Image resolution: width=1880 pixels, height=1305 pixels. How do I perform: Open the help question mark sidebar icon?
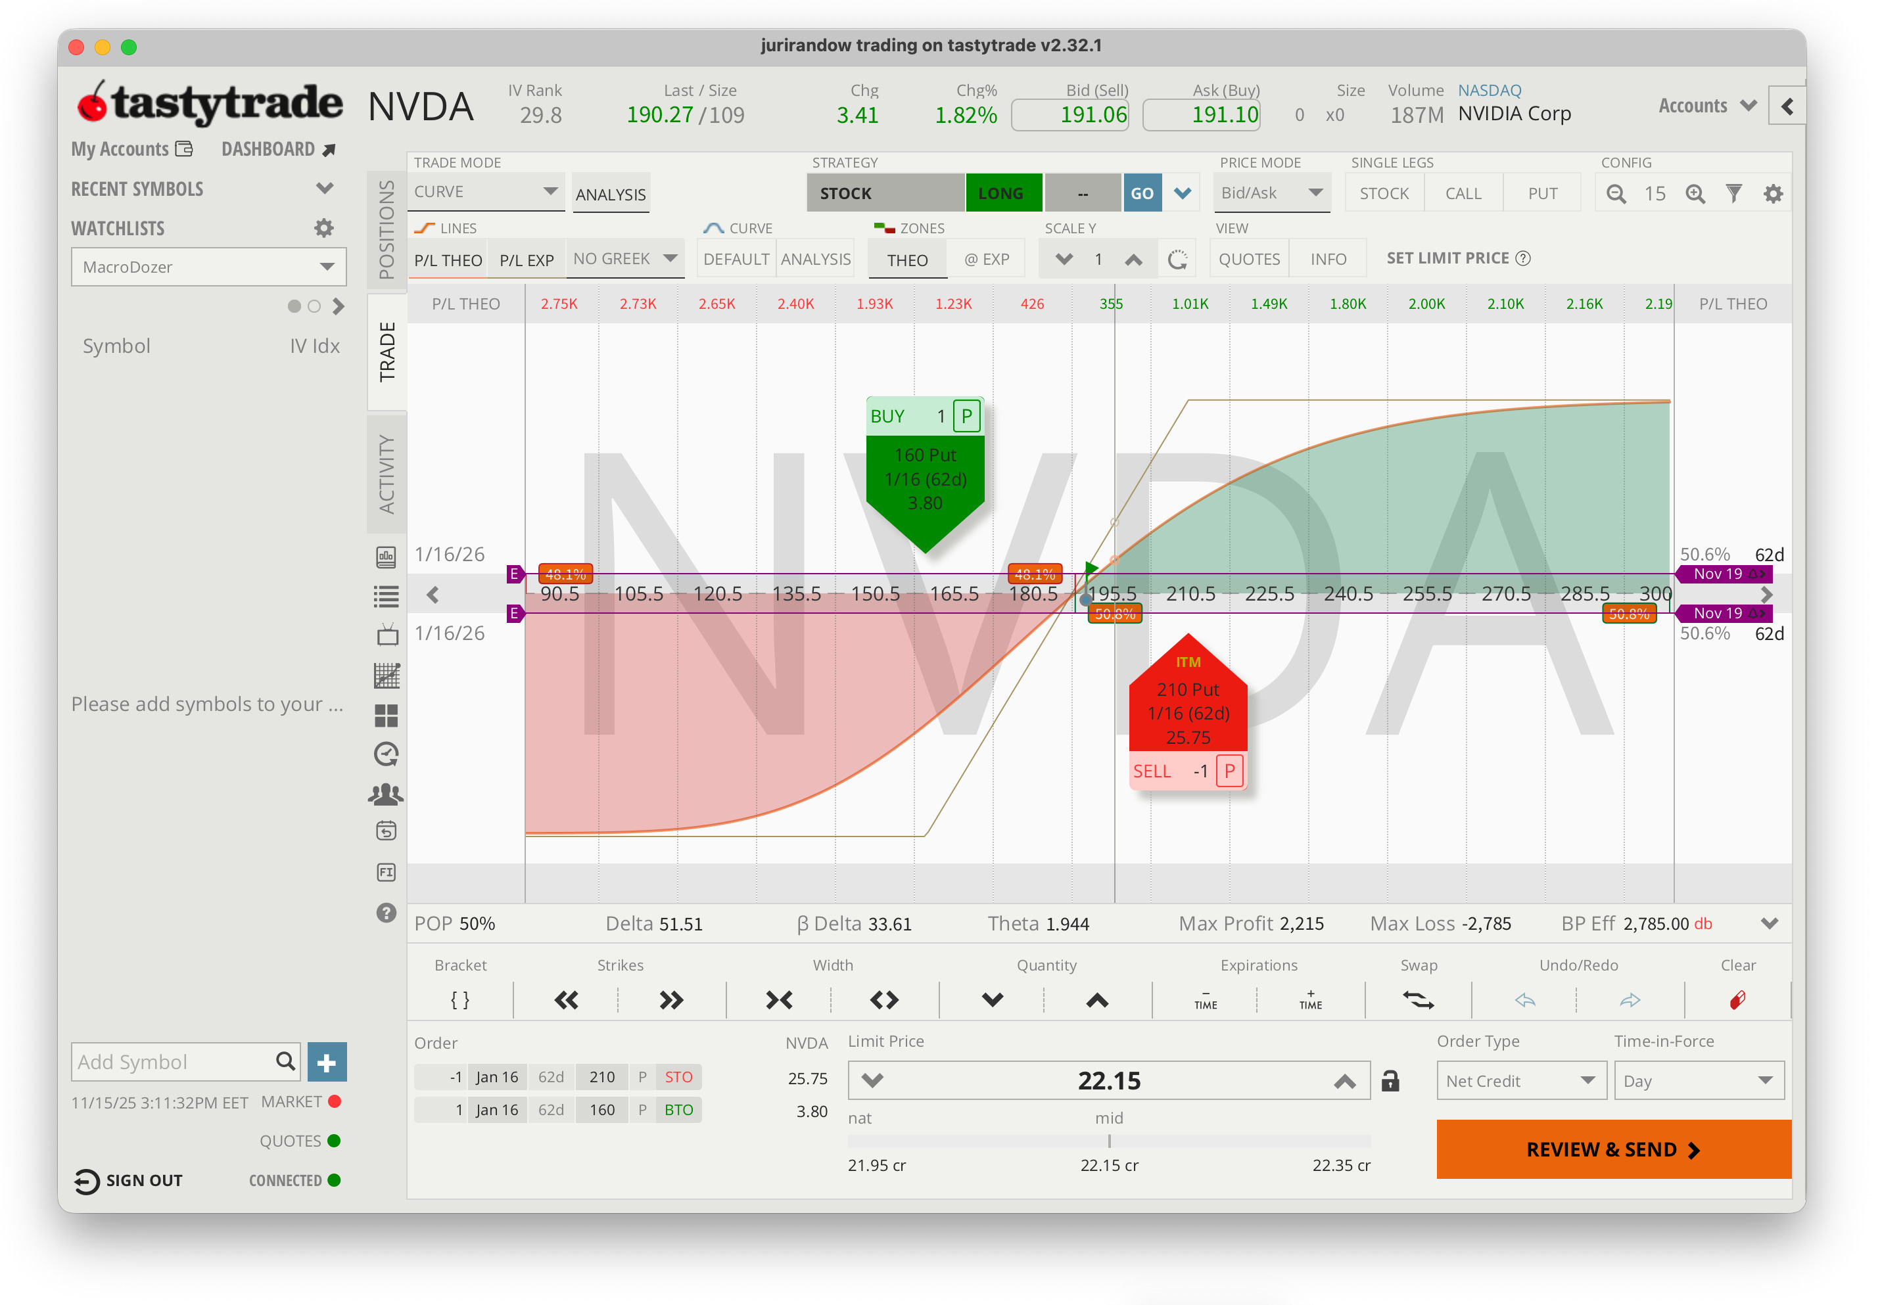pos(386,913)
